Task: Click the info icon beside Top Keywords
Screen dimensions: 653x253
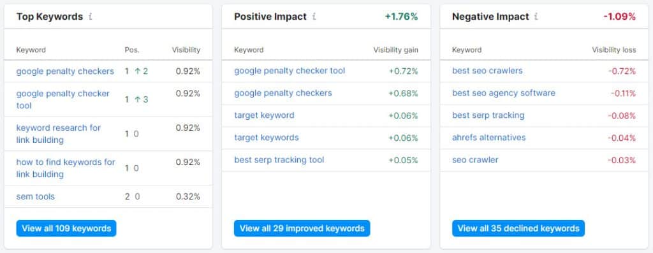Action: tap(91, 17)
